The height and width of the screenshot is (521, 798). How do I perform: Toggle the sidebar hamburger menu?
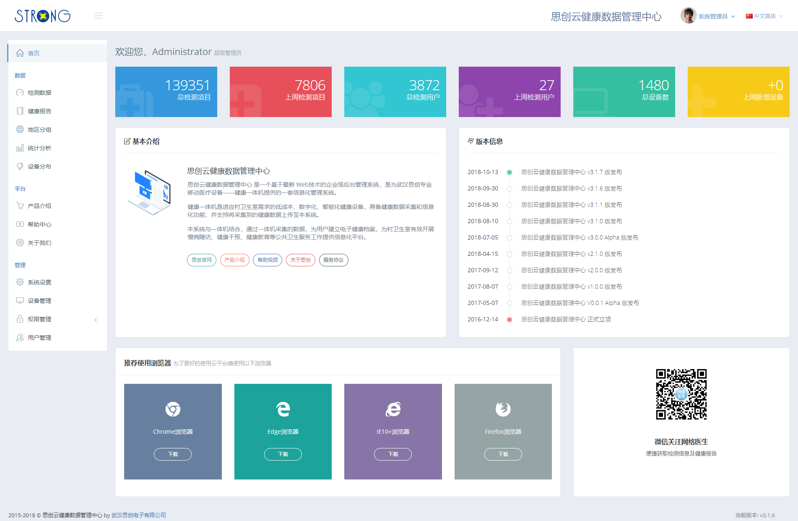click(x=99, y=15)
